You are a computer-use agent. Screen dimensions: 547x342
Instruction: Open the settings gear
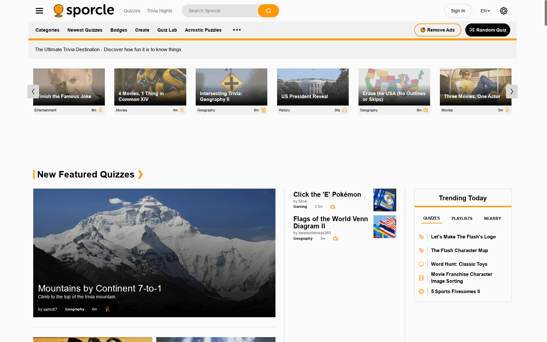503,11
